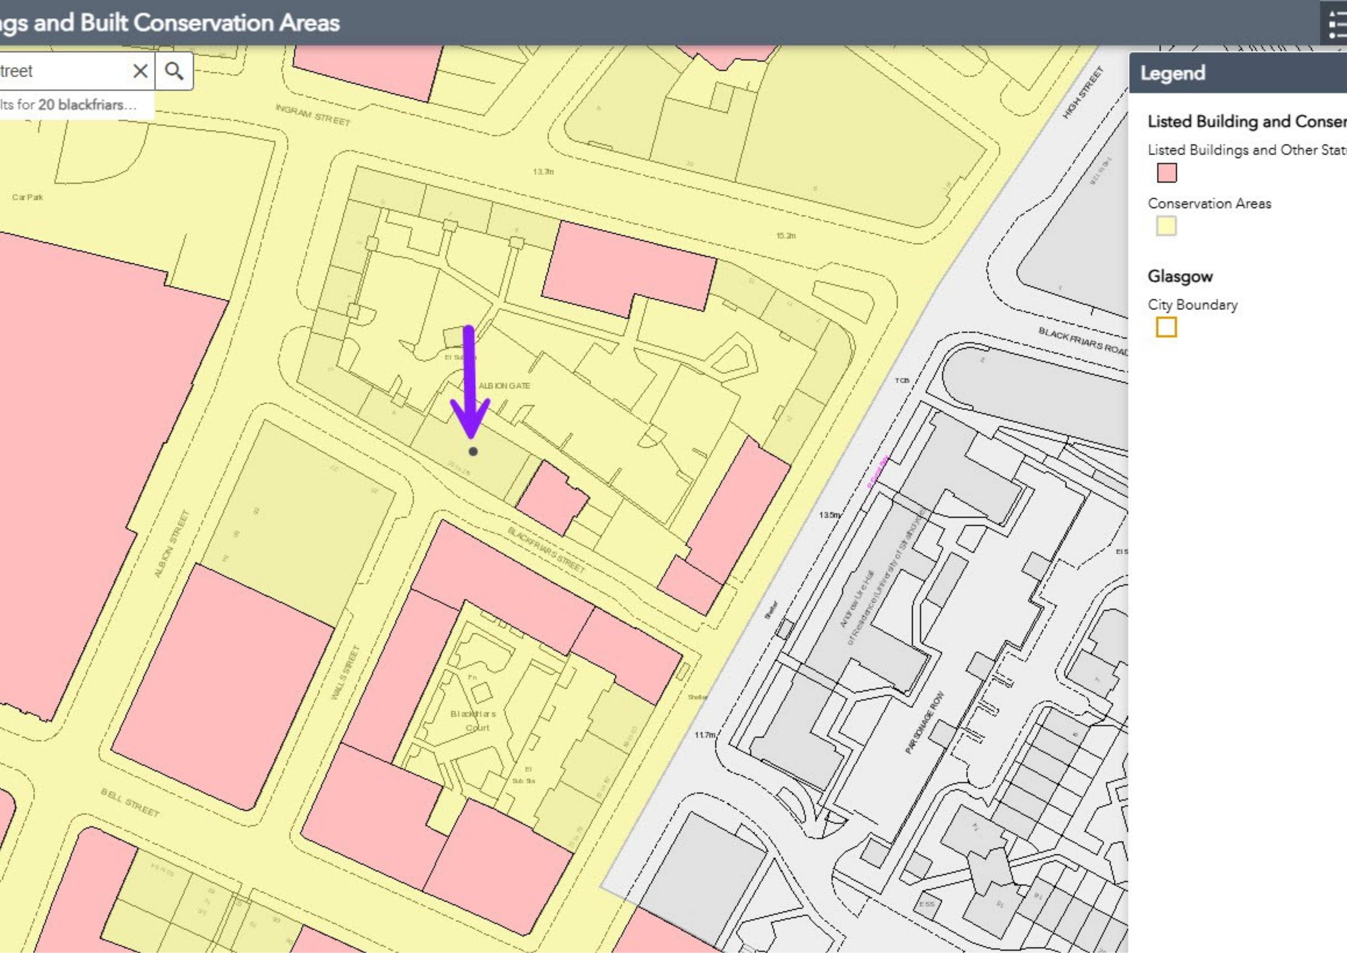Click the Walls Street road label
This screenshot has width=1347, height=953.
(x=345, y=672)
